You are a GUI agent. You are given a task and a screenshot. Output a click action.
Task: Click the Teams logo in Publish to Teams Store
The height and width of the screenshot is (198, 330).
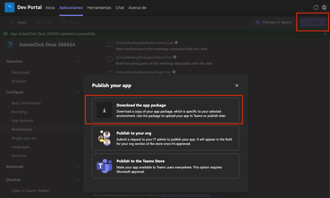click(104, 166)
